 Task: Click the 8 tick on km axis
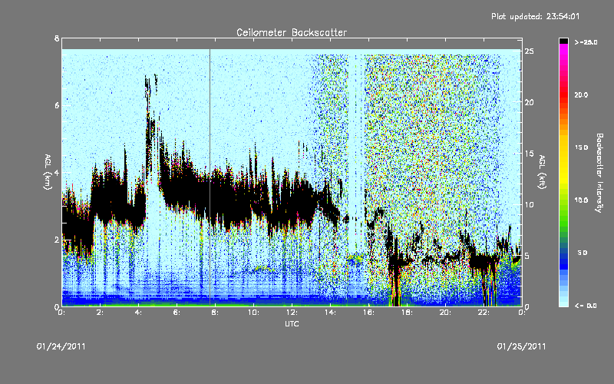pyautogui.click(x=57, y=38)
